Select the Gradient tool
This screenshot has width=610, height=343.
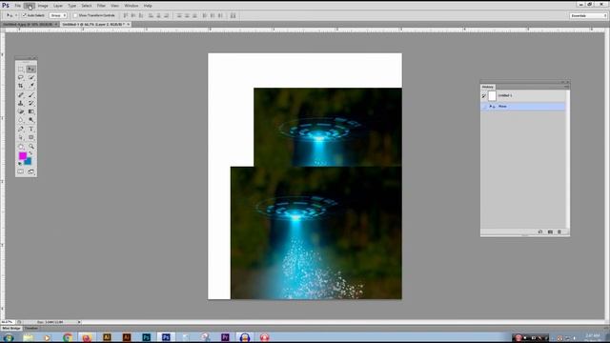pos(31,111)
